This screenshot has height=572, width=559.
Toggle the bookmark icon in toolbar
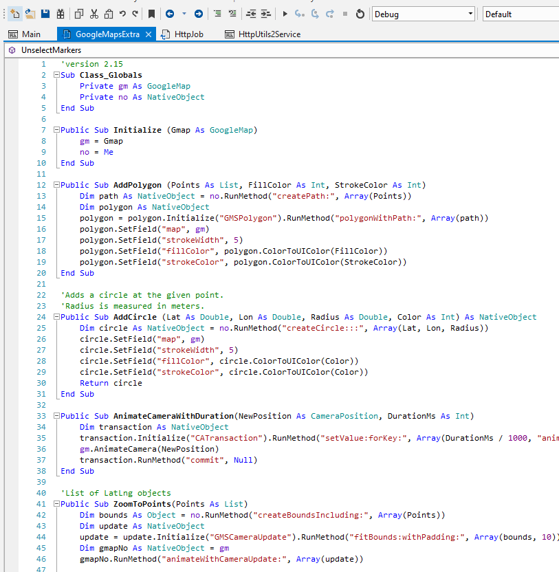pyautogui.click(x=151, y=14)
